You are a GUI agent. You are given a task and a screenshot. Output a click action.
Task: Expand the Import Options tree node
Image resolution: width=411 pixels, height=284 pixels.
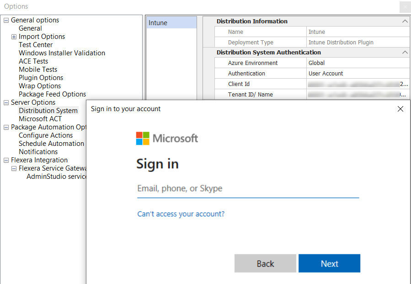[x=14, y=37]
